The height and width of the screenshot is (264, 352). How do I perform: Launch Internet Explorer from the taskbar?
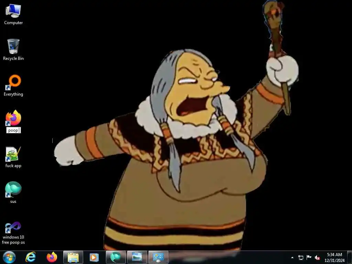pos(31,257)
